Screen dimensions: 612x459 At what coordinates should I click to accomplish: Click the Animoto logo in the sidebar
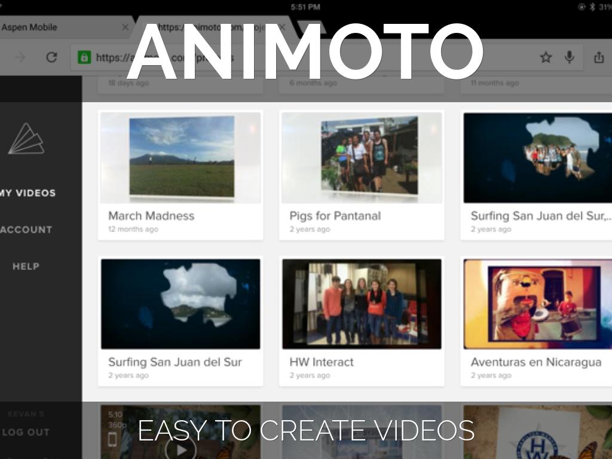(x=26, y=139)
